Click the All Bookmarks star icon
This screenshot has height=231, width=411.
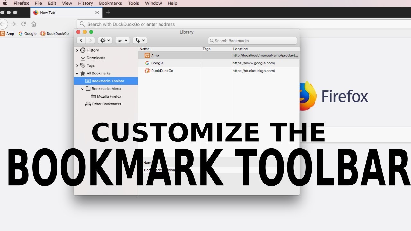pos(83,73)
